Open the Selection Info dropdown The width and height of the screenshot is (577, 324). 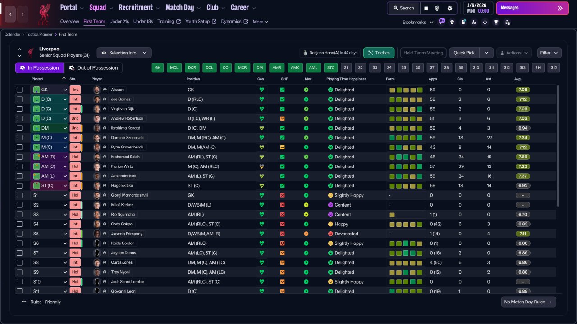(x=124, y=53)
